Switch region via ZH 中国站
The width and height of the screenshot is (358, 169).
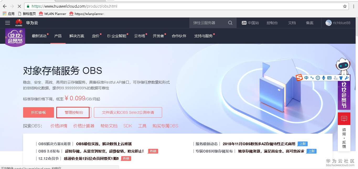[x=250, y=23]
